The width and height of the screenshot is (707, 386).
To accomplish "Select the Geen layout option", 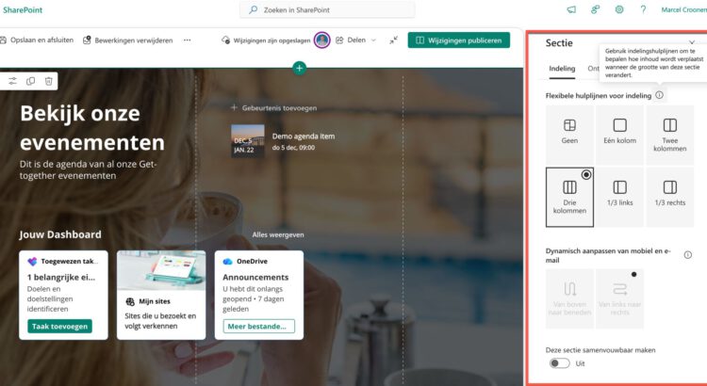I will point(569,135).
